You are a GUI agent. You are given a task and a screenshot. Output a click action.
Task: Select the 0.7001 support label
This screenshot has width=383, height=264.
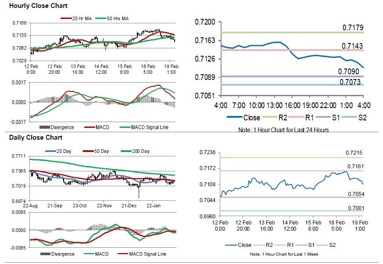tap(354, 208)
